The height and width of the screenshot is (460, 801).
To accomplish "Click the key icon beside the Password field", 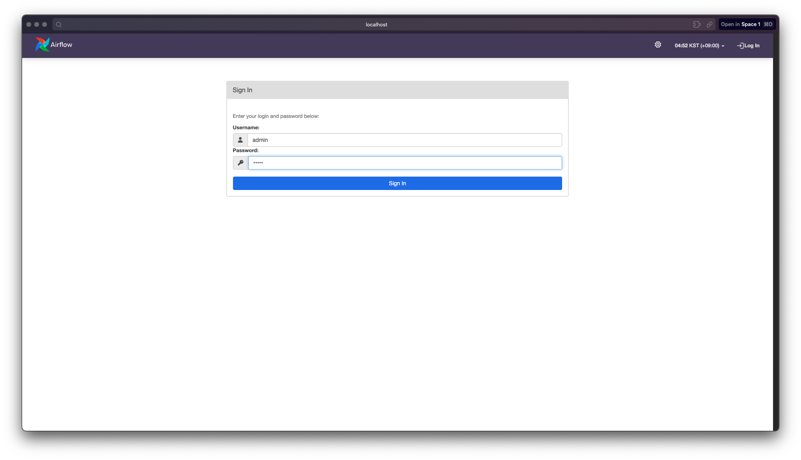I will click(240, 163).
